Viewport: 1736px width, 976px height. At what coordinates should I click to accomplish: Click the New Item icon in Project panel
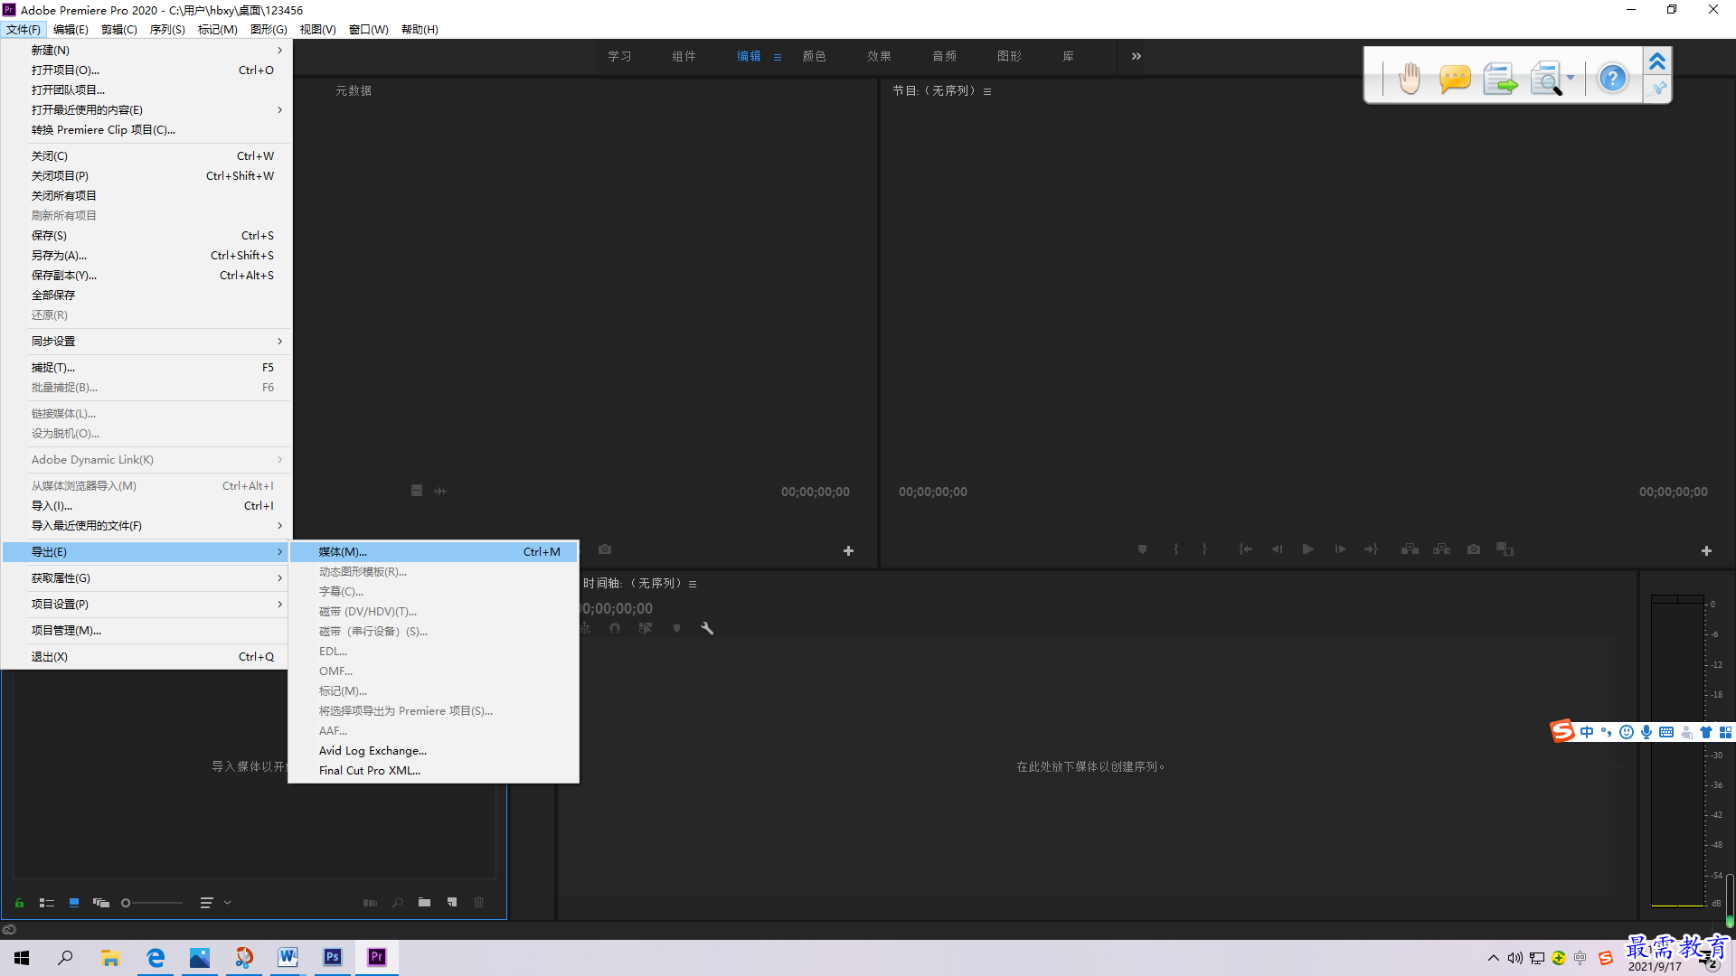tap(452, 903)
